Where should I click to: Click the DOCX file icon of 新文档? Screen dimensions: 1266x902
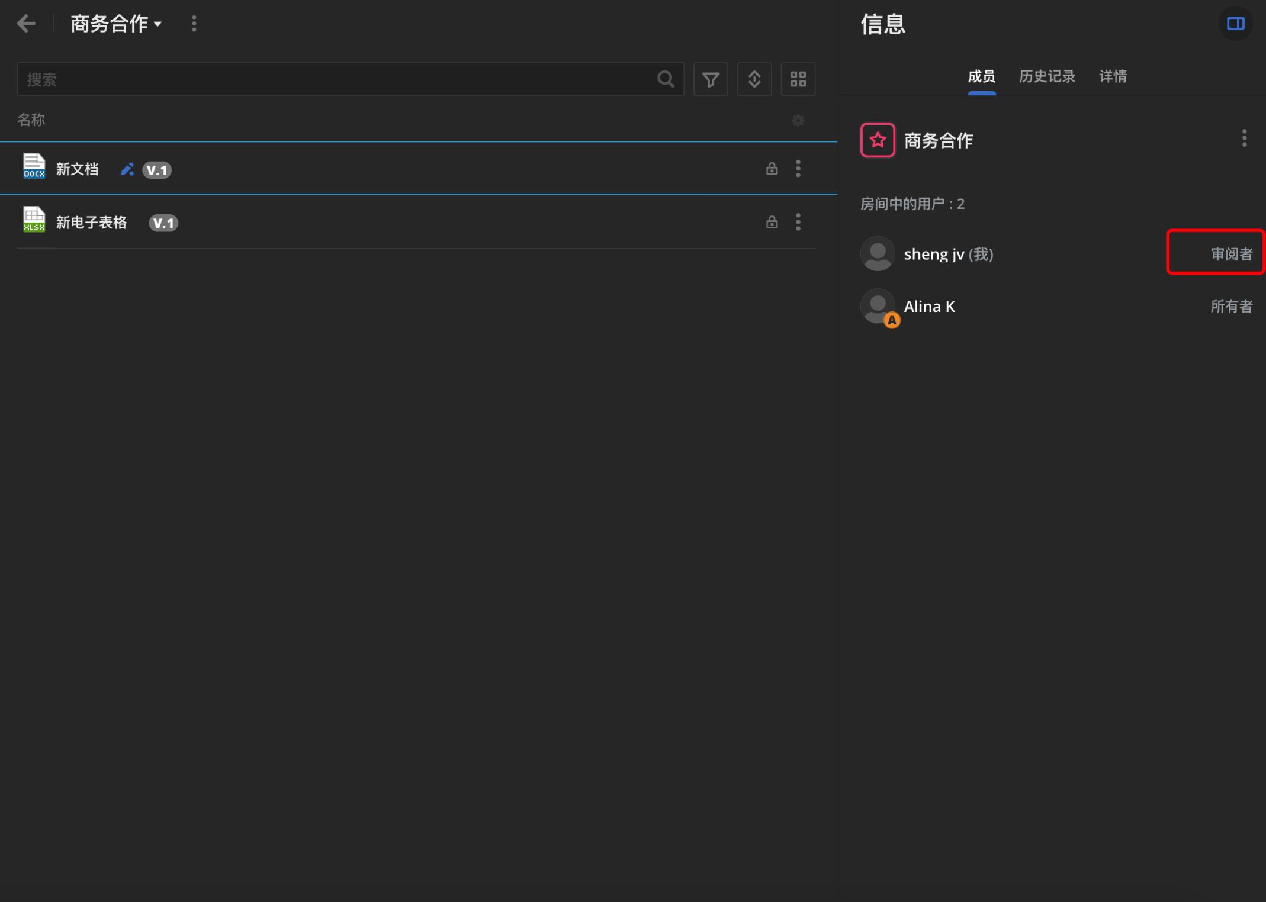(x=34, y=166)
